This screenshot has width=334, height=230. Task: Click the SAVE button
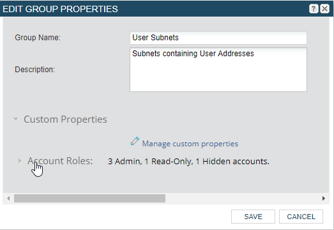tap(253, 217)
